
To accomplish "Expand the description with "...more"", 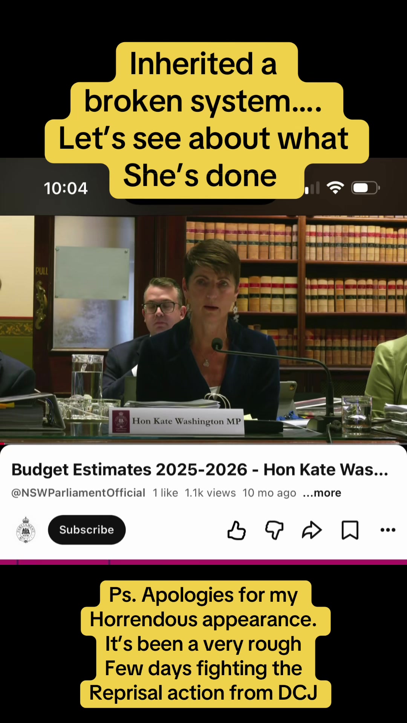I will point(322,493).
